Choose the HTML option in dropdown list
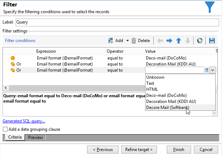This screenshot has height=156, width=222. click(x=152, y=89)
